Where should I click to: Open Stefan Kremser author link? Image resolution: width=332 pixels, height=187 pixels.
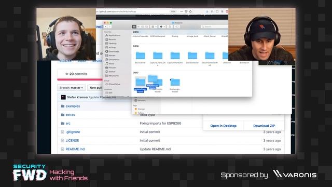[x=78, y=97]
